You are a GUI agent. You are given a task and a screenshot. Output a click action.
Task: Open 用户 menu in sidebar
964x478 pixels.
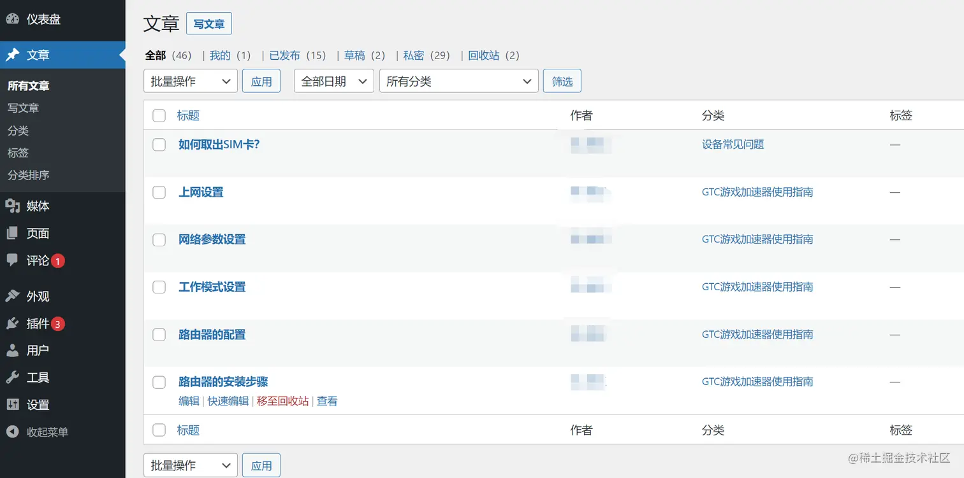pyautogui.click(x=38, y=350)
